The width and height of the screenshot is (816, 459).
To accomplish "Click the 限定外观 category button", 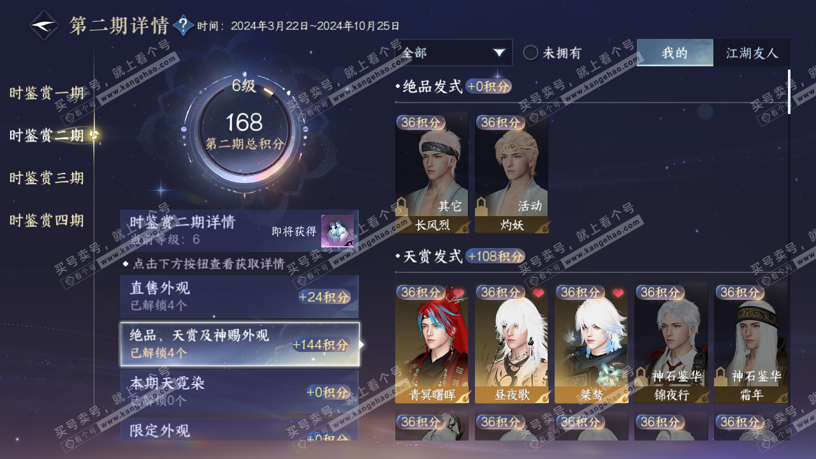I will point(240,430).
